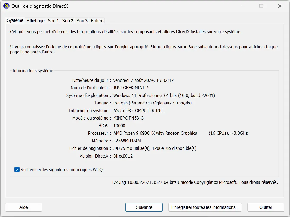This screenshot has height=217, width=290.
Task: Go to next page with Suivante
Action: click(x=144, y=207)
